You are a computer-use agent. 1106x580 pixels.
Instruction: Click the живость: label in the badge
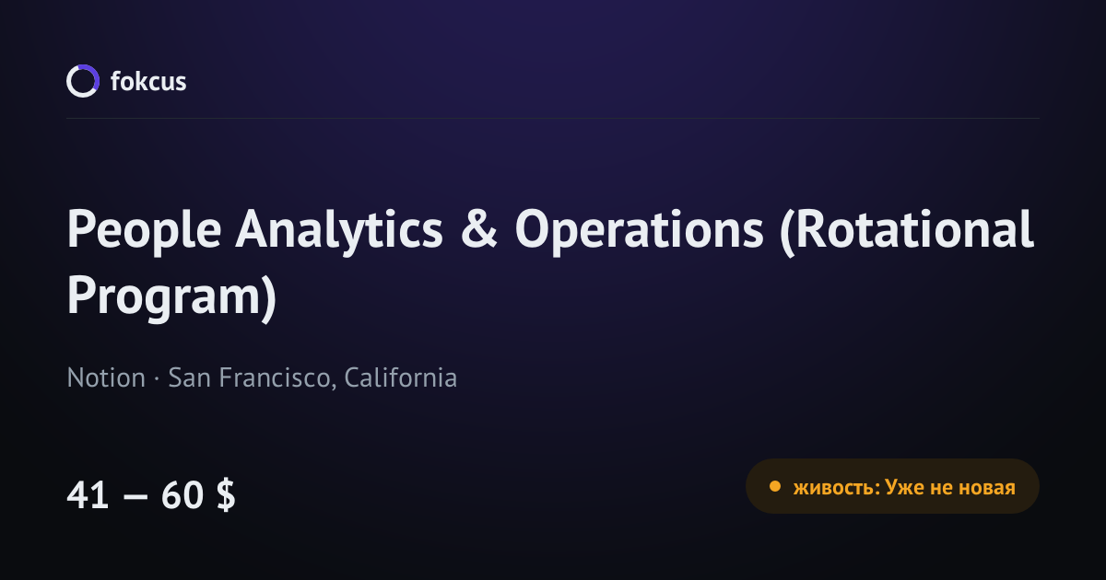click(836, 488)
